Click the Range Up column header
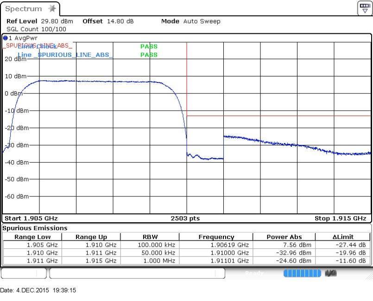Screen dimensions: 373x301 [91, 237]
